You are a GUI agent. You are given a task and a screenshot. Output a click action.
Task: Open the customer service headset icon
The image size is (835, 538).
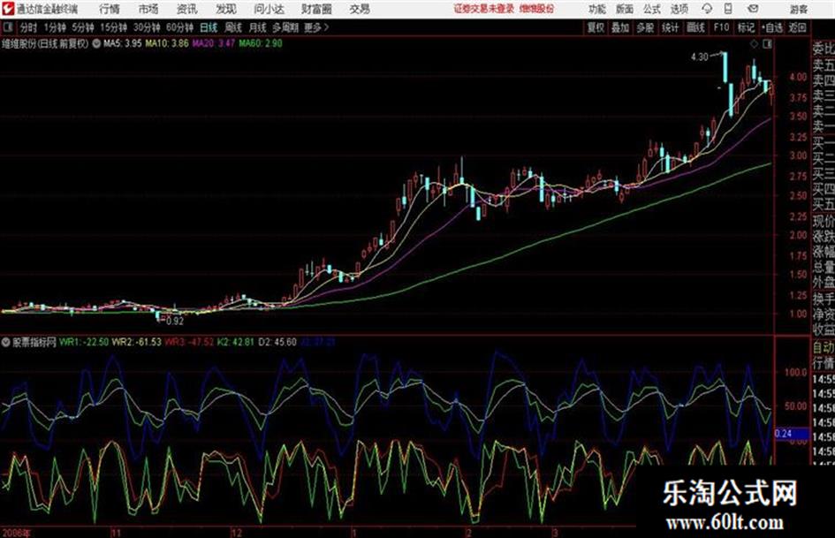click(707, 9)
